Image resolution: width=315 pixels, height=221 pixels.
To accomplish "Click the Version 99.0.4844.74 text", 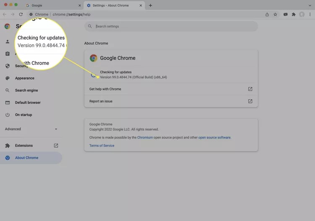I will click(134, 77).
